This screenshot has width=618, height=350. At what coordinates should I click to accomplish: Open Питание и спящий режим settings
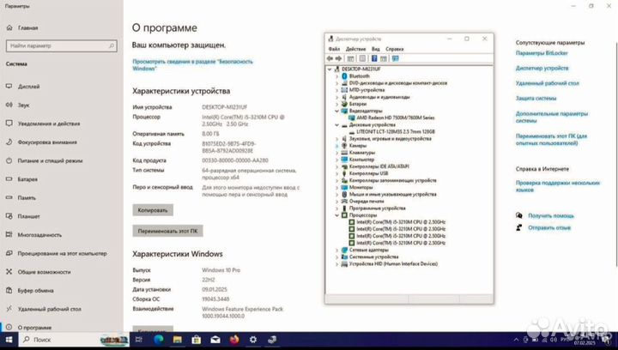pos(50,160)
